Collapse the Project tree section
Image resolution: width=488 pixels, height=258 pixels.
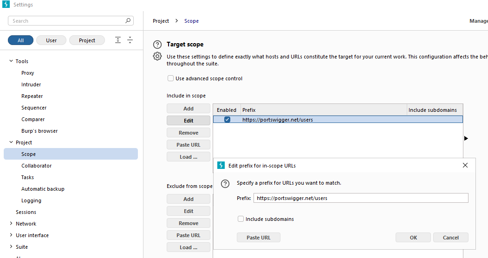click(x=11, y=142)
